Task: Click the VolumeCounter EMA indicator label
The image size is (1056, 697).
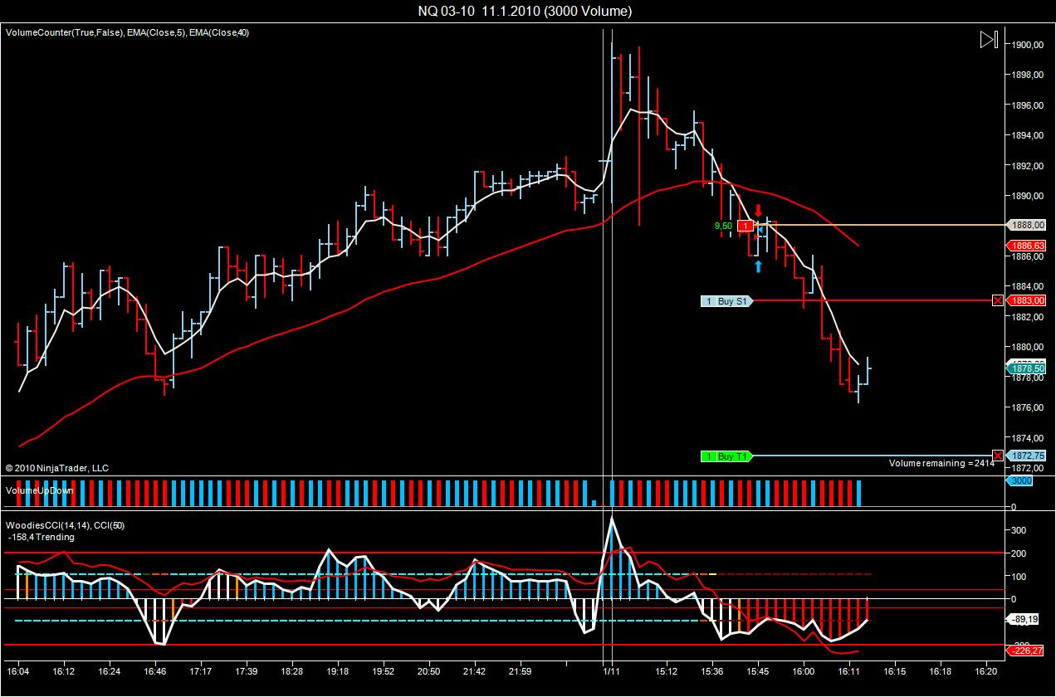Action: (x=127, y=32)
